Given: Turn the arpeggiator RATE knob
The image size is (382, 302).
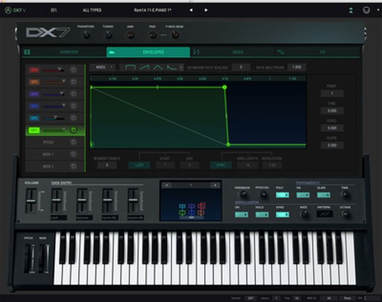Looking at the screenshot, I should [304, 214].
